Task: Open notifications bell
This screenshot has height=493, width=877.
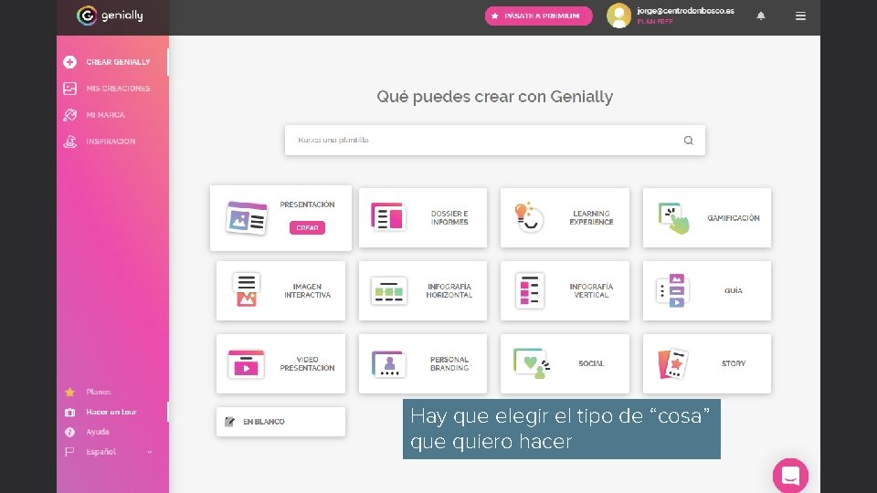Action: coord(761,16)
